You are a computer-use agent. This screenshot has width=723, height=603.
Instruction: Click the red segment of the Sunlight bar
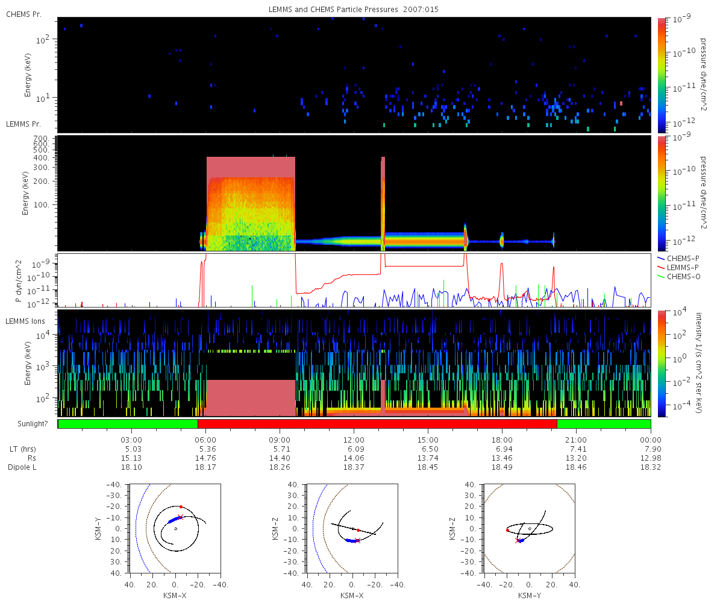(377, 424)
